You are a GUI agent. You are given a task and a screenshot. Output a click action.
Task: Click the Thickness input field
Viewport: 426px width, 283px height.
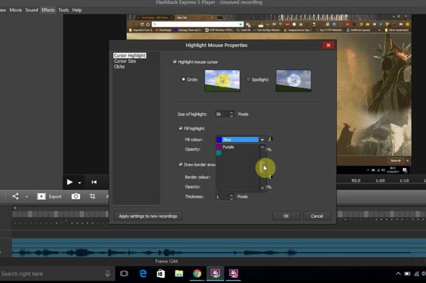coord(222,197)
